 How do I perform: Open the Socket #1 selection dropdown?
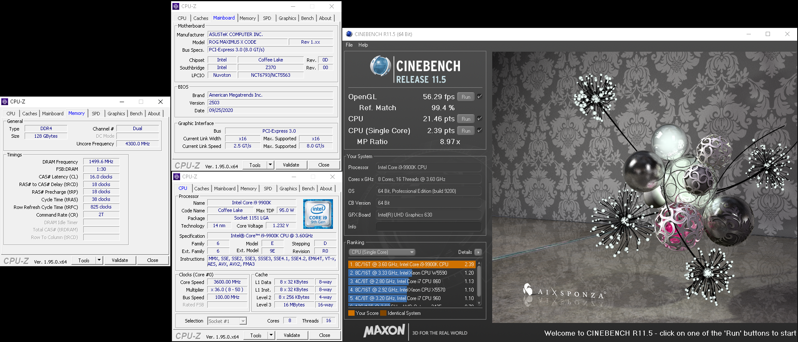(227, 321)
